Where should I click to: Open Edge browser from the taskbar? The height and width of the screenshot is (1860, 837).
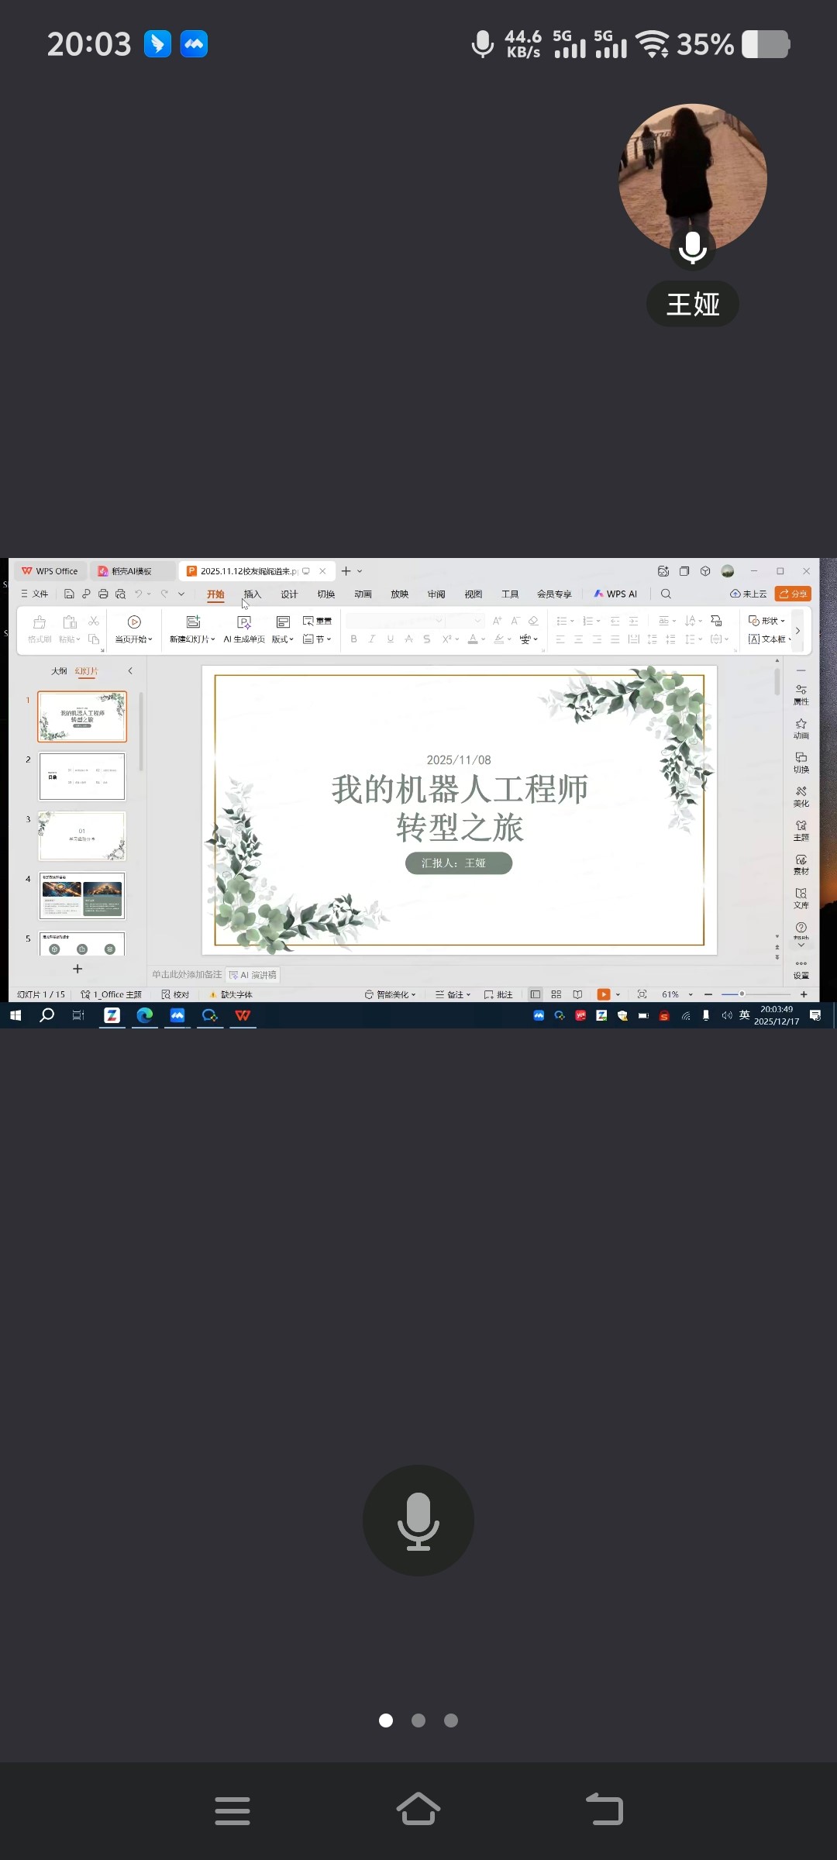[145, 1015]
